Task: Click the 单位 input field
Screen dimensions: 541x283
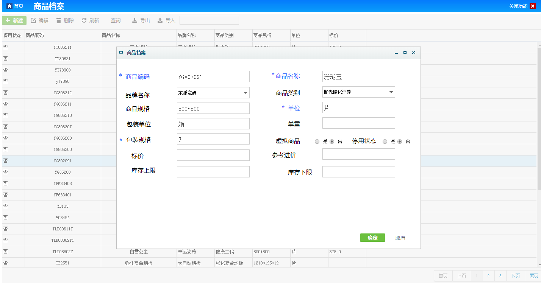Action: pos(359,107)
